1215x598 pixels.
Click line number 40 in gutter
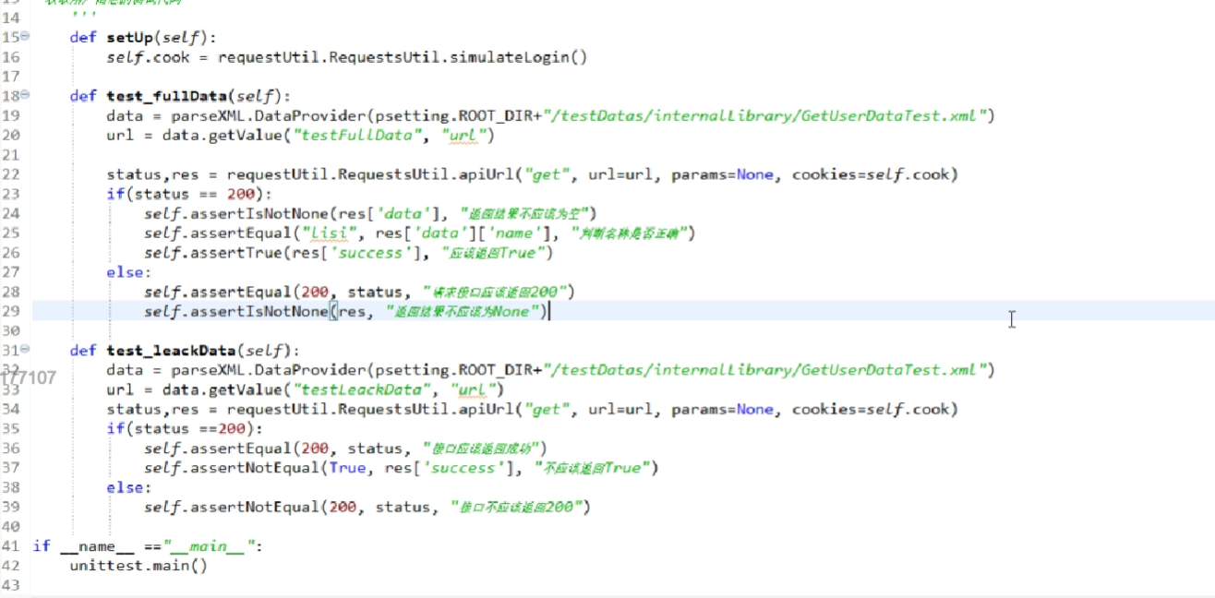(x=10, y=527)
